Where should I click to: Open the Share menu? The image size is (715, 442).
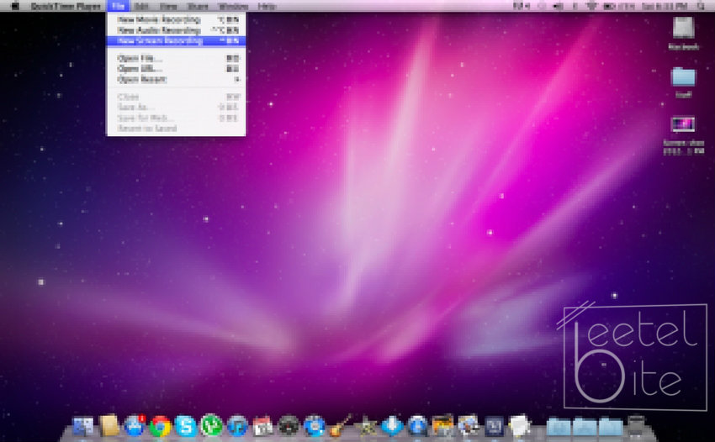(198, 7)
